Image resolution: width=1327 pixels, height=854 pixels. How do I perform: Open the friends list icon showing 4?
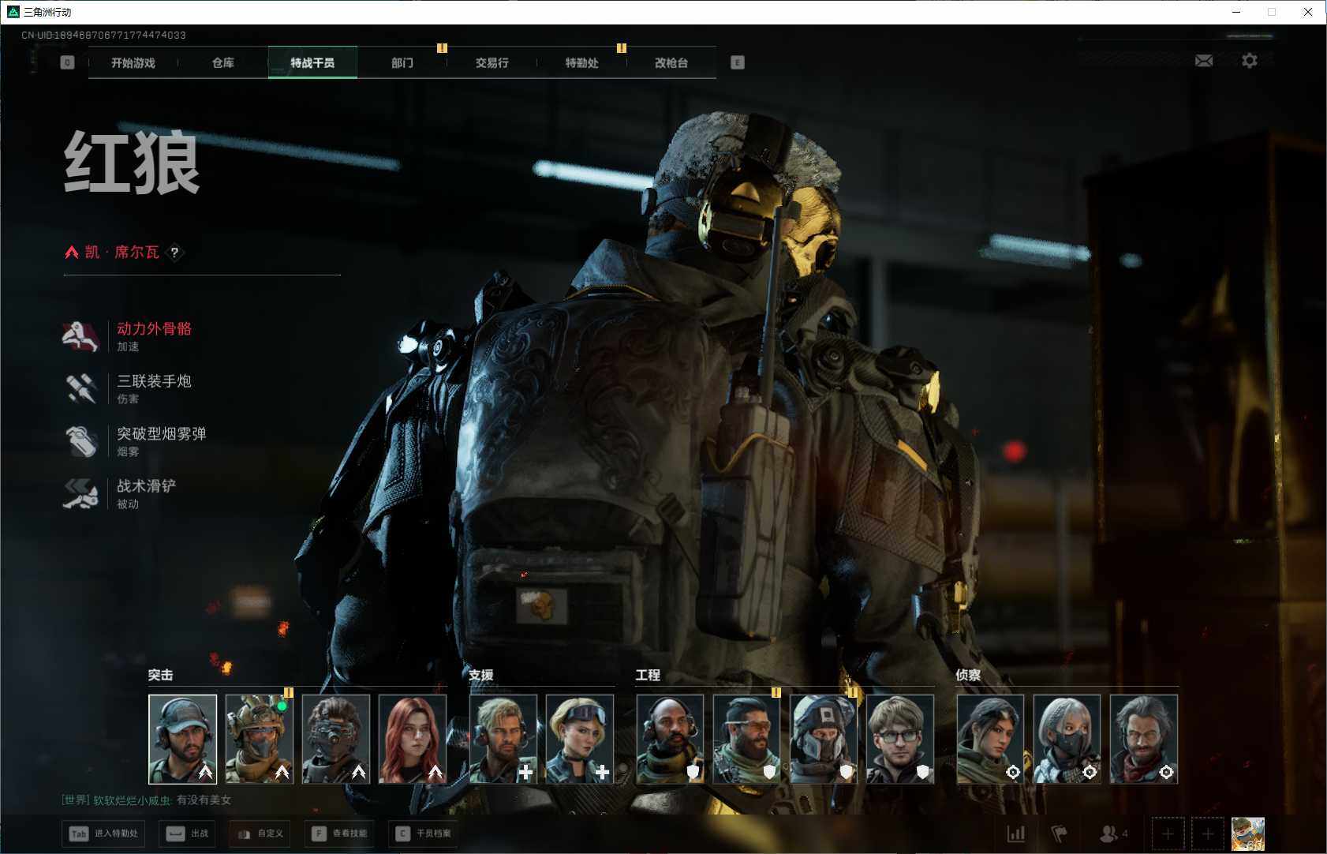click(1113, 833)
